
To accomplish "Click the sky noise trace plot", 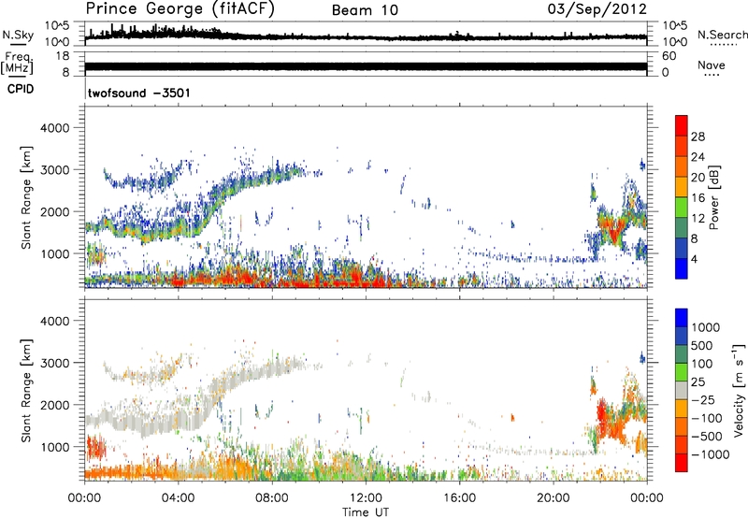I will (366, 35).
